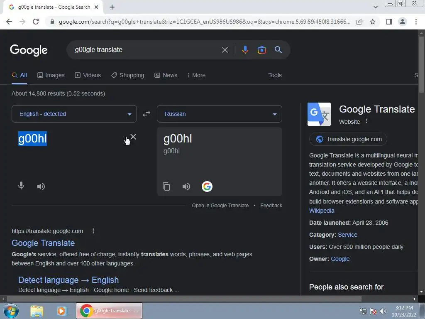Go back to previous page
This screenshot has width=425, height=319.
pyautogui.click(x=9, y=22)
